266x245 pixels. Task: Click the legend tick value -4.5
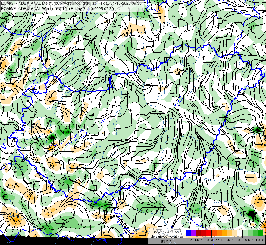(196, 240)
